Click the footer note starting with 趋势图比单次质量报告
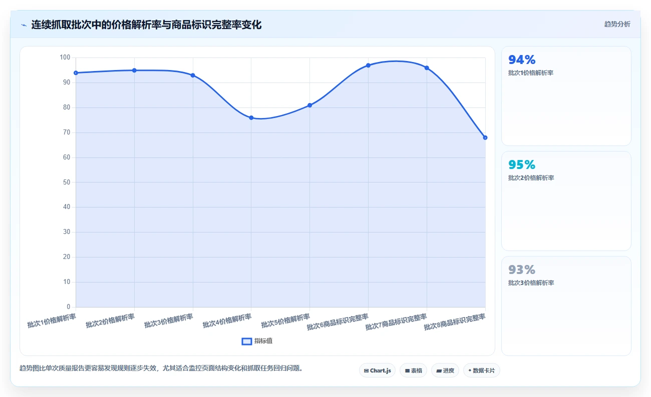This screenshot has width=651, height=397. [161, 368]
